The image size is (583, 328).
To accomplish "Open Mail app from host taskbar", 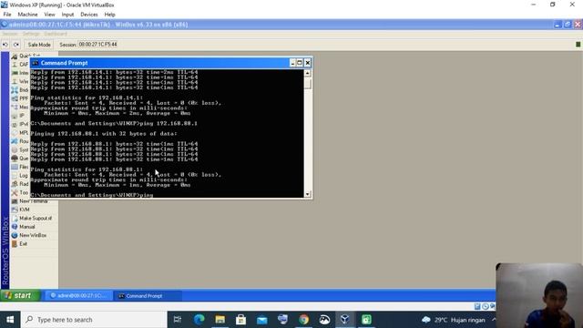I will pos(262,320).
